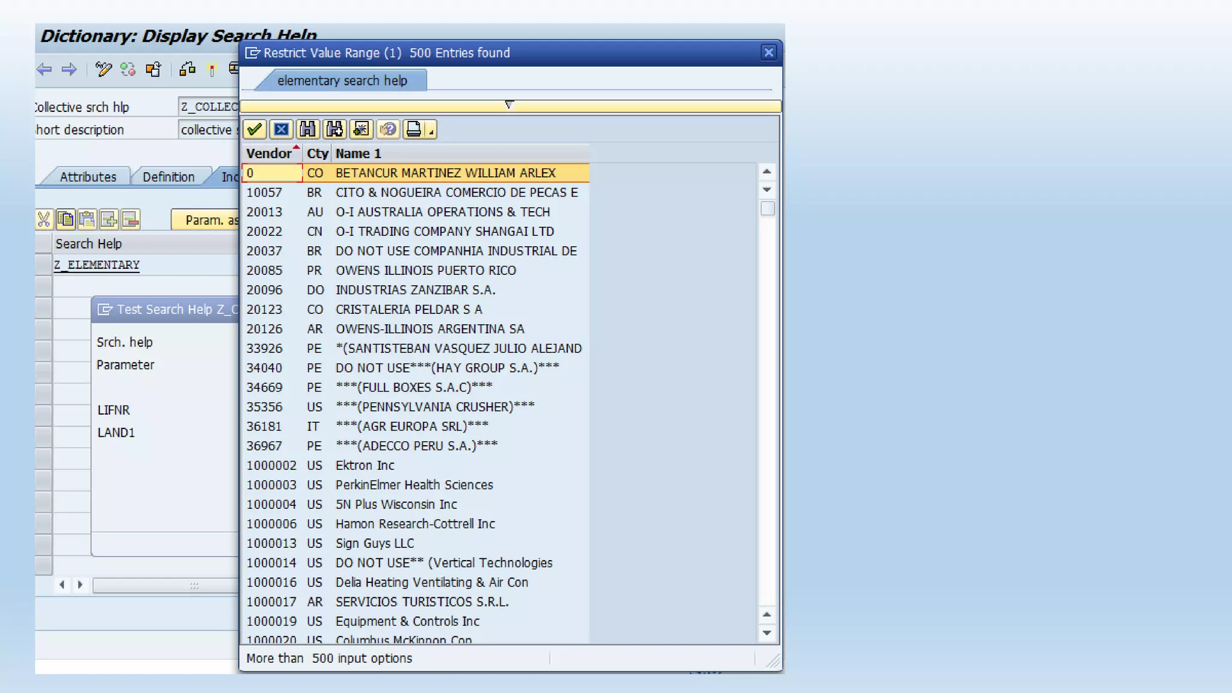Click the Find Next binoculars icon
1232x693 pixels.
(x=334, y=129)
